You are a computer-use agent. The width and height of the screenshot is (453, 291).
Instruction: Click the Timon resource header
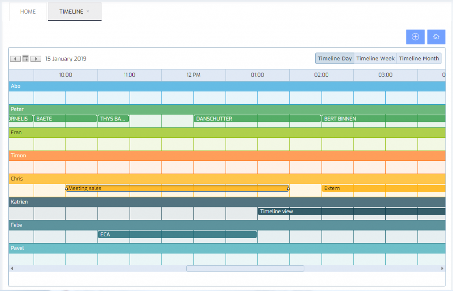tap(227, 155)
